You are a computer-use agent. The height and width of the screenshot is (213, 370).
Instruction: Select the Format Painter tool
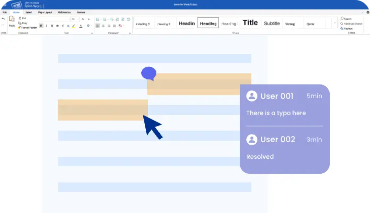coord(20,28)
